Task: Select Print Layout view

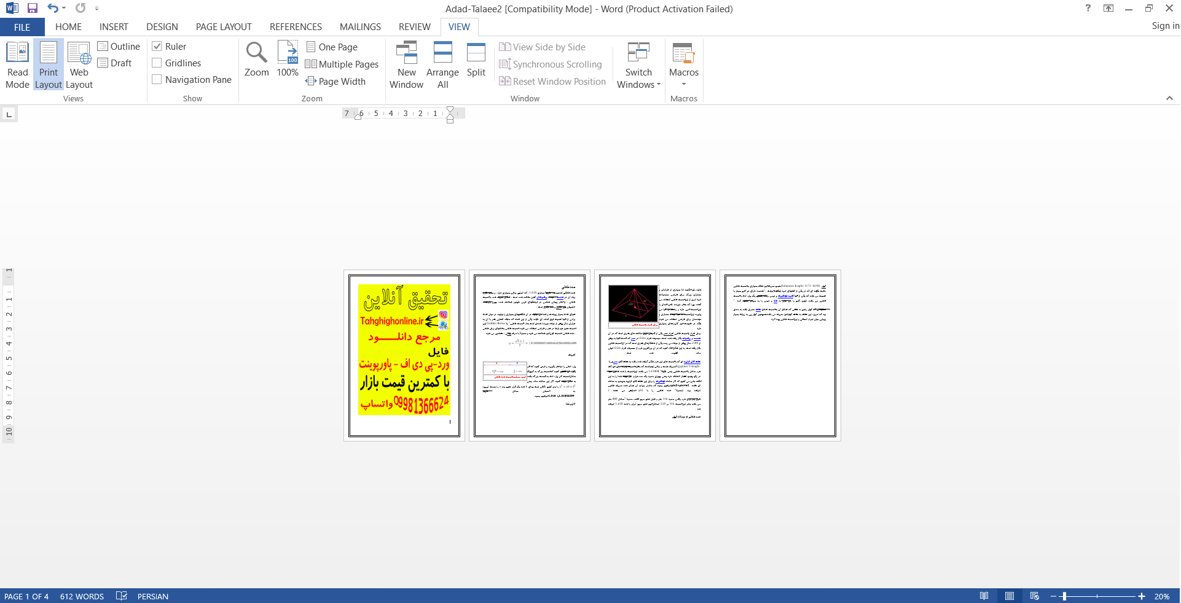Action: [x=49, y=65]
